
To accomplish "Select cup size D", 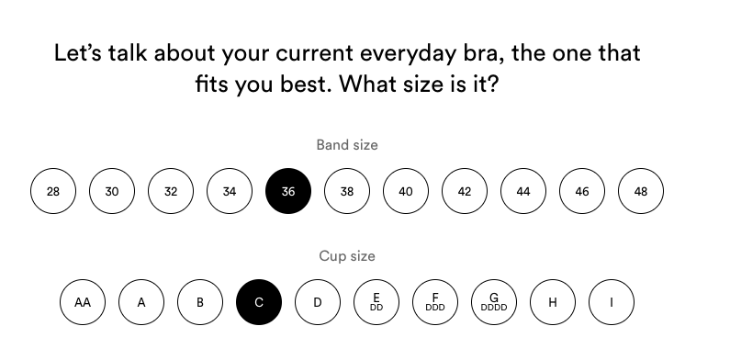I will click(x=318, y=302).
